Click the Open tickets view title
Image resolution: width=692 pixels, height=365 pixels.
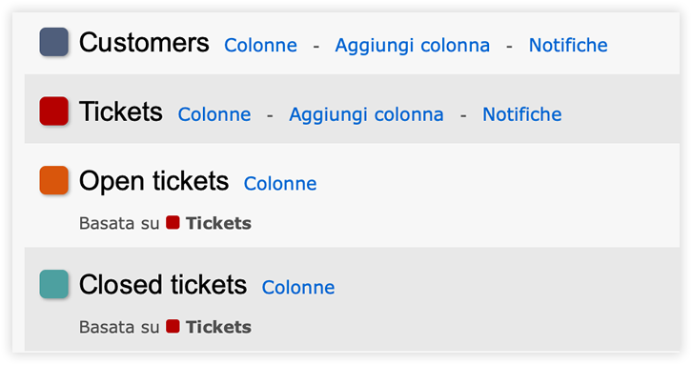click(x=154, y=181)
